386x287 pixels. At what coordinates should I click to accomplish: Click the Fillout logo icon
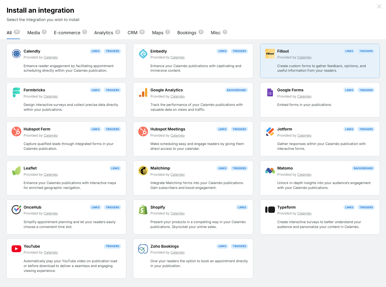coord(270,54)
